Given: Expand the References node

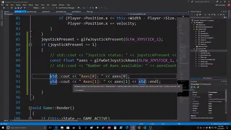Looking at the screenshot, I should point(194,25).
